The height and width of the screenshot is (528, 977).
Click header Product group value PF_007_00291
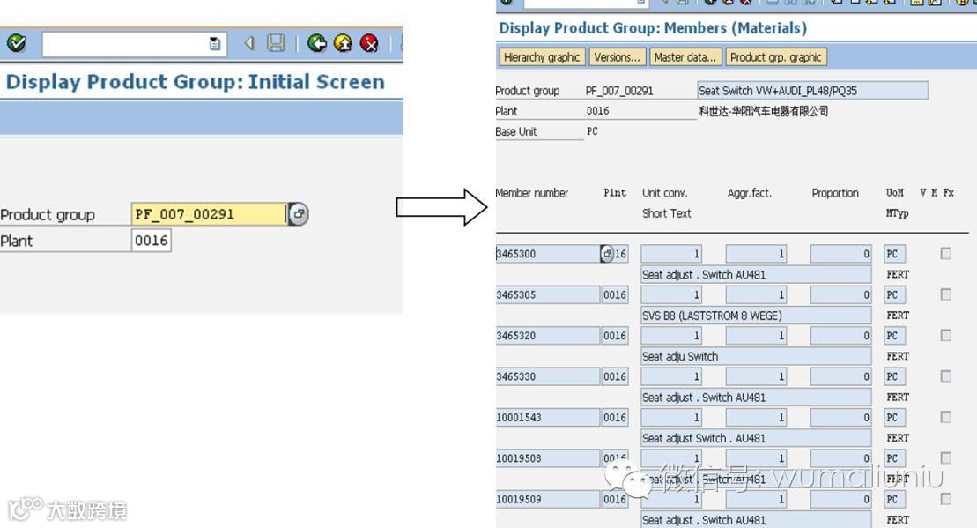[619, 91]
